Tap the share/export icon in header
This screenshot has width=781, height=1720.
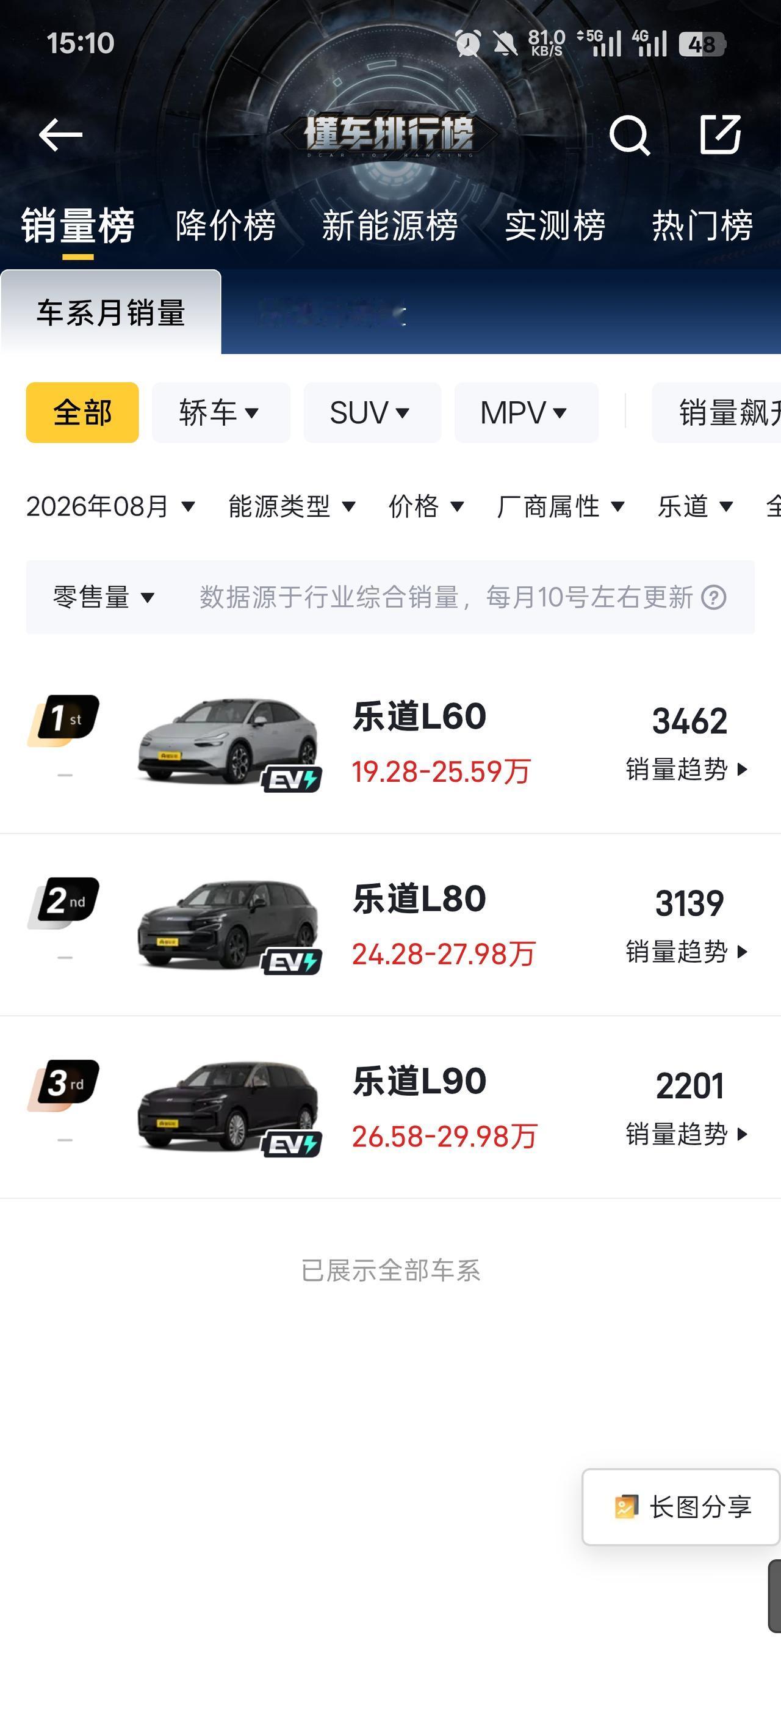721,134
